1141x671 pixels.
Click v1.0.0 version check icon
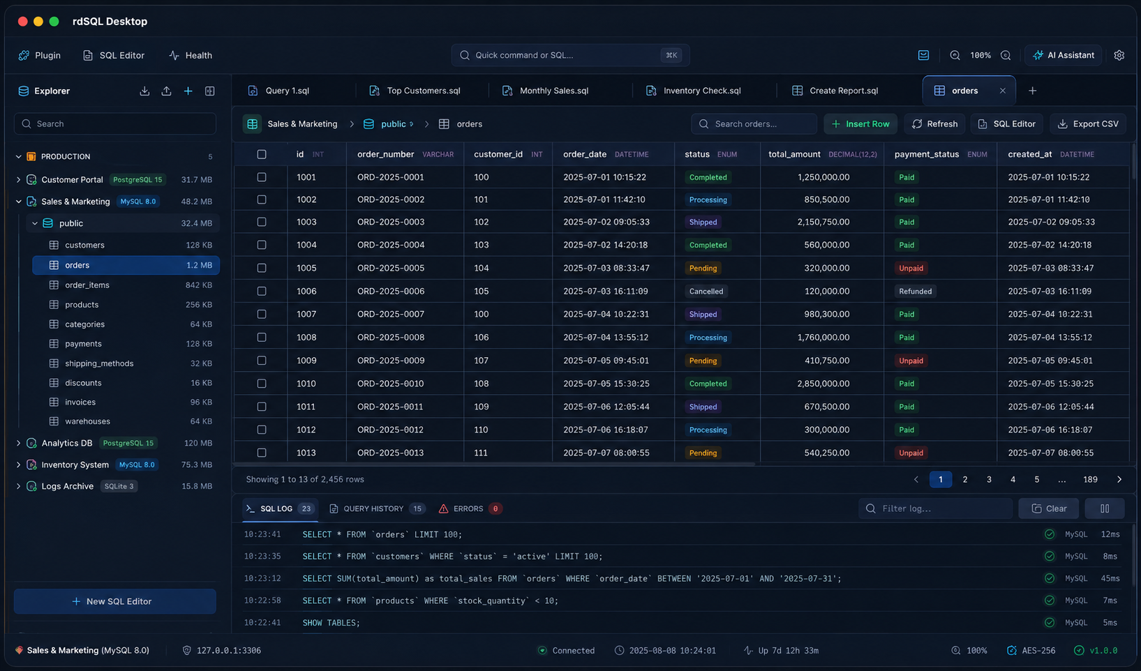(1079, 650)
